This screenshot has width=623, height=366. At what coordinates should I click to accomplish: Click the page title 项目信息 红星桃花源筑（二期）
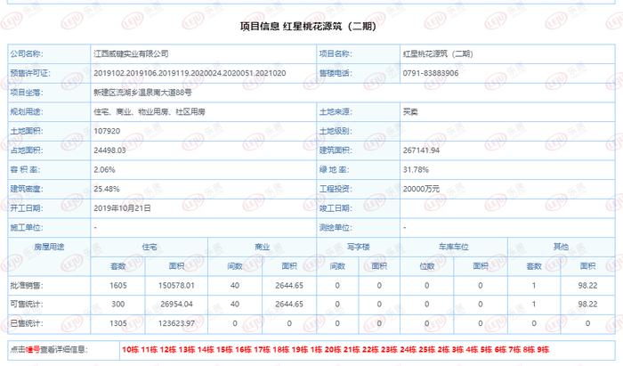308,26
